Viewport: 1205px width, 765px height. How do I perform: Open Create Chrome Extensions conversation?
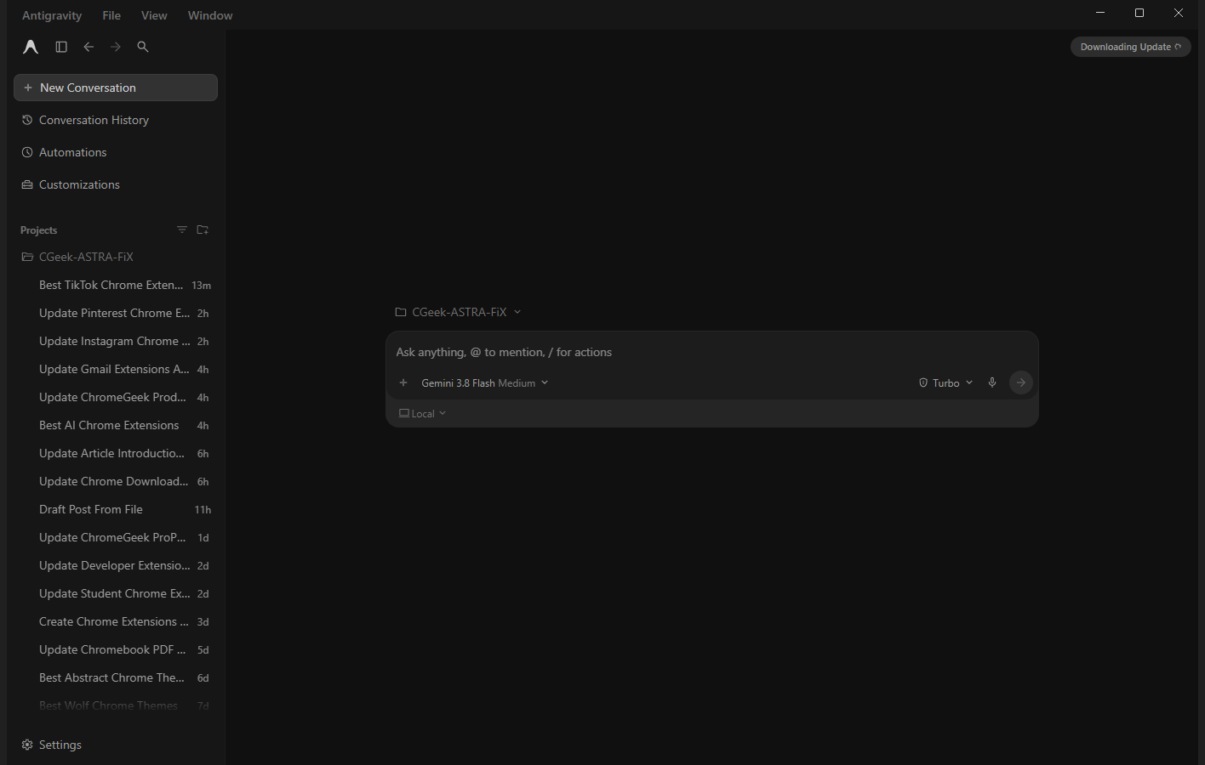click(116, 621)
